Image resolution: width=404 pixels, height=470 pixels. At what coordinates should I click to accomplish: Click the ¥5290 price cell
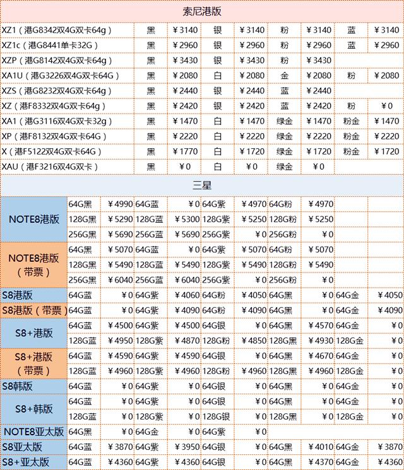117,220
